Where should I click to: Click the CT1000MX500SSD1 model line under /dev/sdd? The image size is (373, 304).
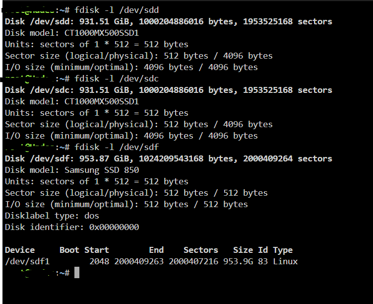tap(72, 33)
